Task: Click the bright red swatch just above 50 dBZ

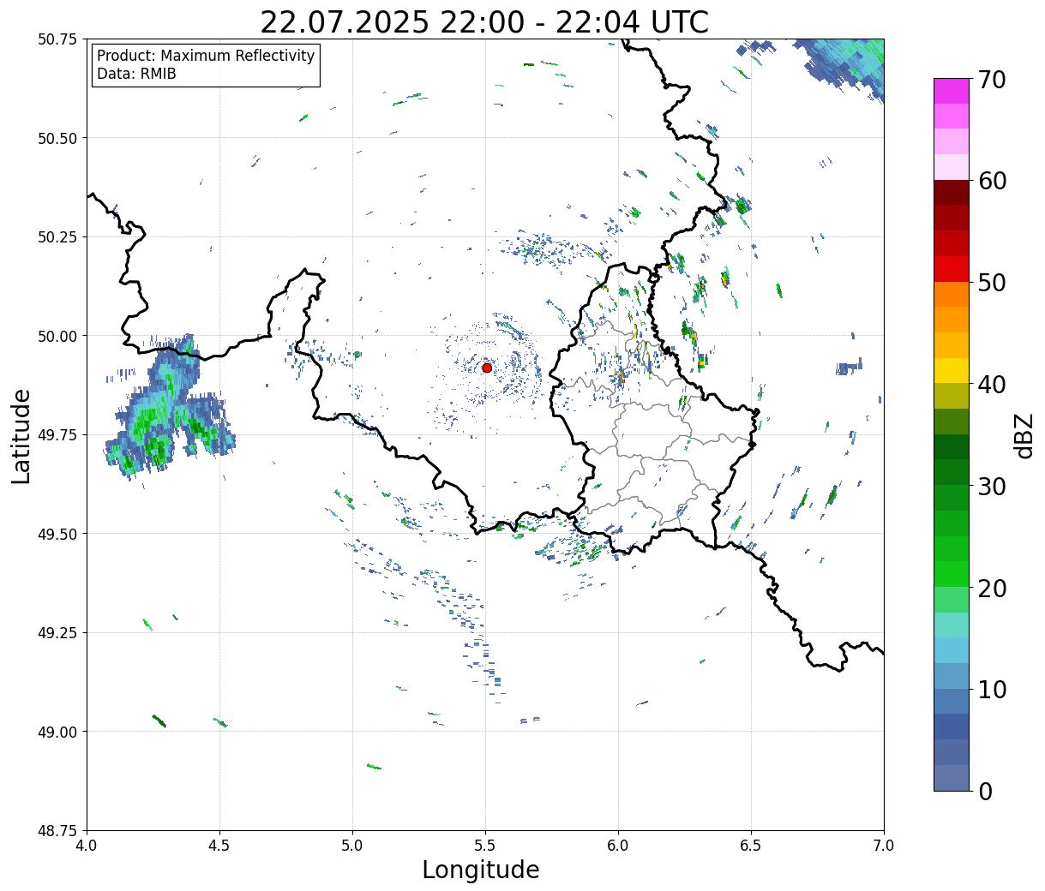Action: click(952, 269)
